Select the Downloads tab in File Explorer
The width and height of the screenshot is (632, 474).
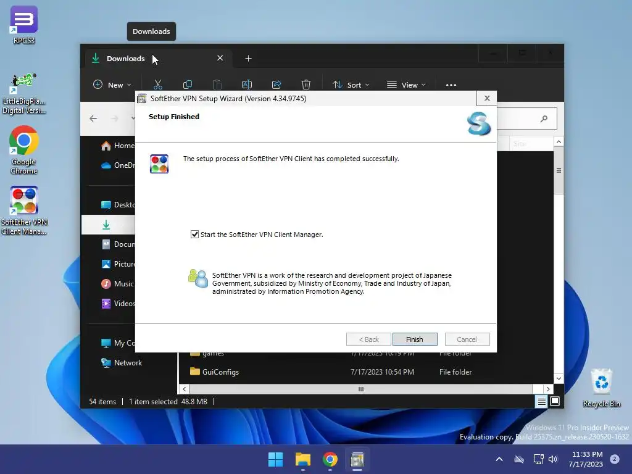[x=157, y=59]
